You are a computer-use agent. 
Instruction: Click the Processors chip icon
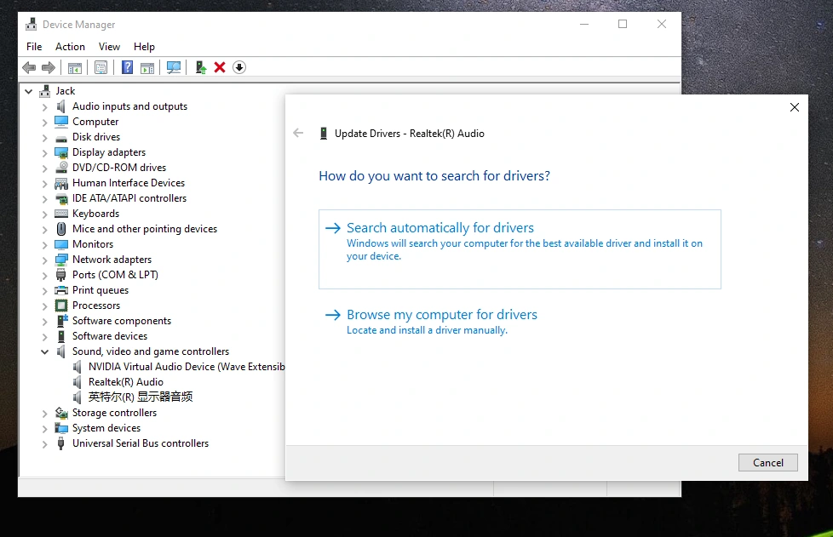61,306
